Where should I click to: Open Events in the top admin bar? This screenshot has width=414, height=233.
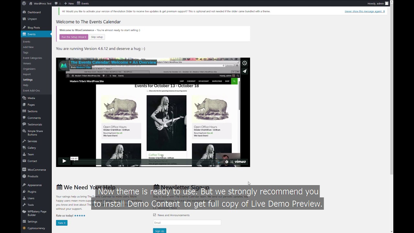(x=83, y=3)
